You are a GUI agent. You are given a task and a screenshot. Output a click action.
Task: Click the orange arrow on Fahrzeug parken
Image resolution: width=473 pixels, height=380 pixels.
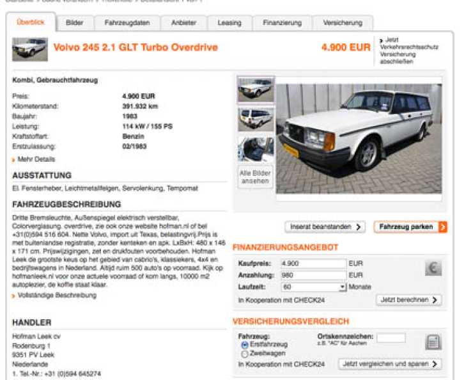443,227
